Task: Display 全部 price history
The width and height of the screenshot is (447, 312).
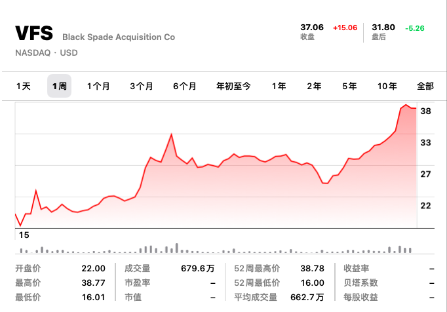Action: pos(425,86)
